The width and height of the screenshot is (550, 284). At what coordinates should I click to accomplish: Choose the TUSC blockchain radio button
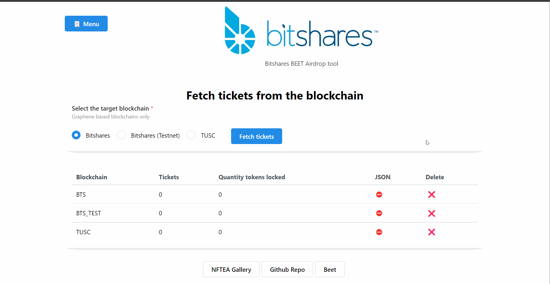[191, 135]
